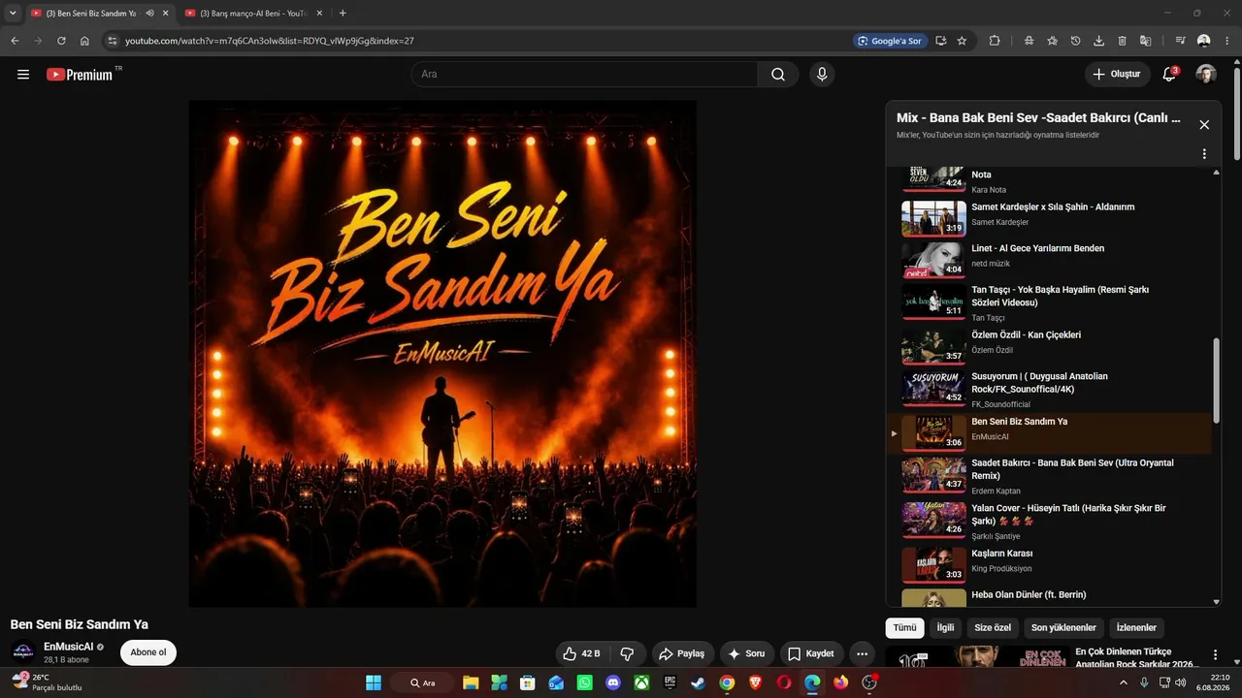
Task: Open YouTube notifications bell
Action: coord(1169,75)
